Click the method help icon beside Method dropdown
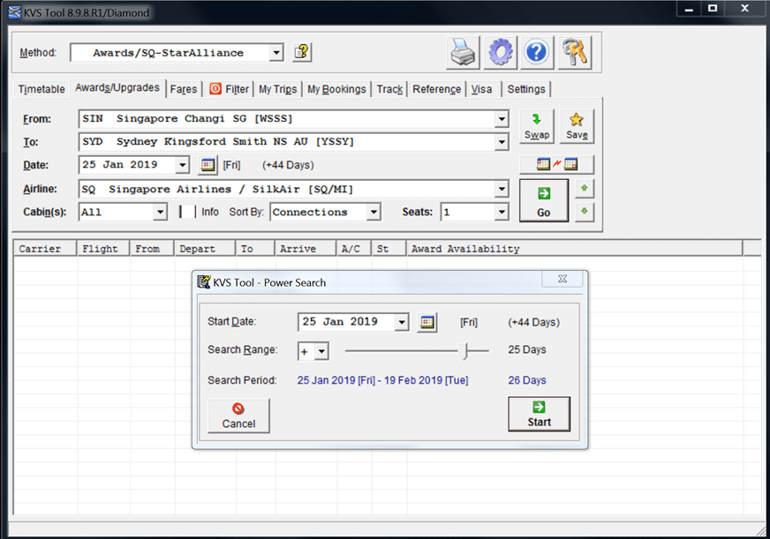770x539 pixels. point(301,52)
